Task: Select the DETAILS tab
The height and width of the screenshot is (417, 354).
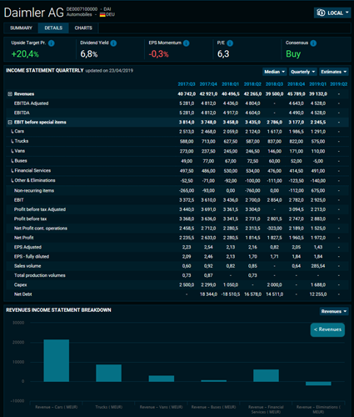Action: (53, 28)
